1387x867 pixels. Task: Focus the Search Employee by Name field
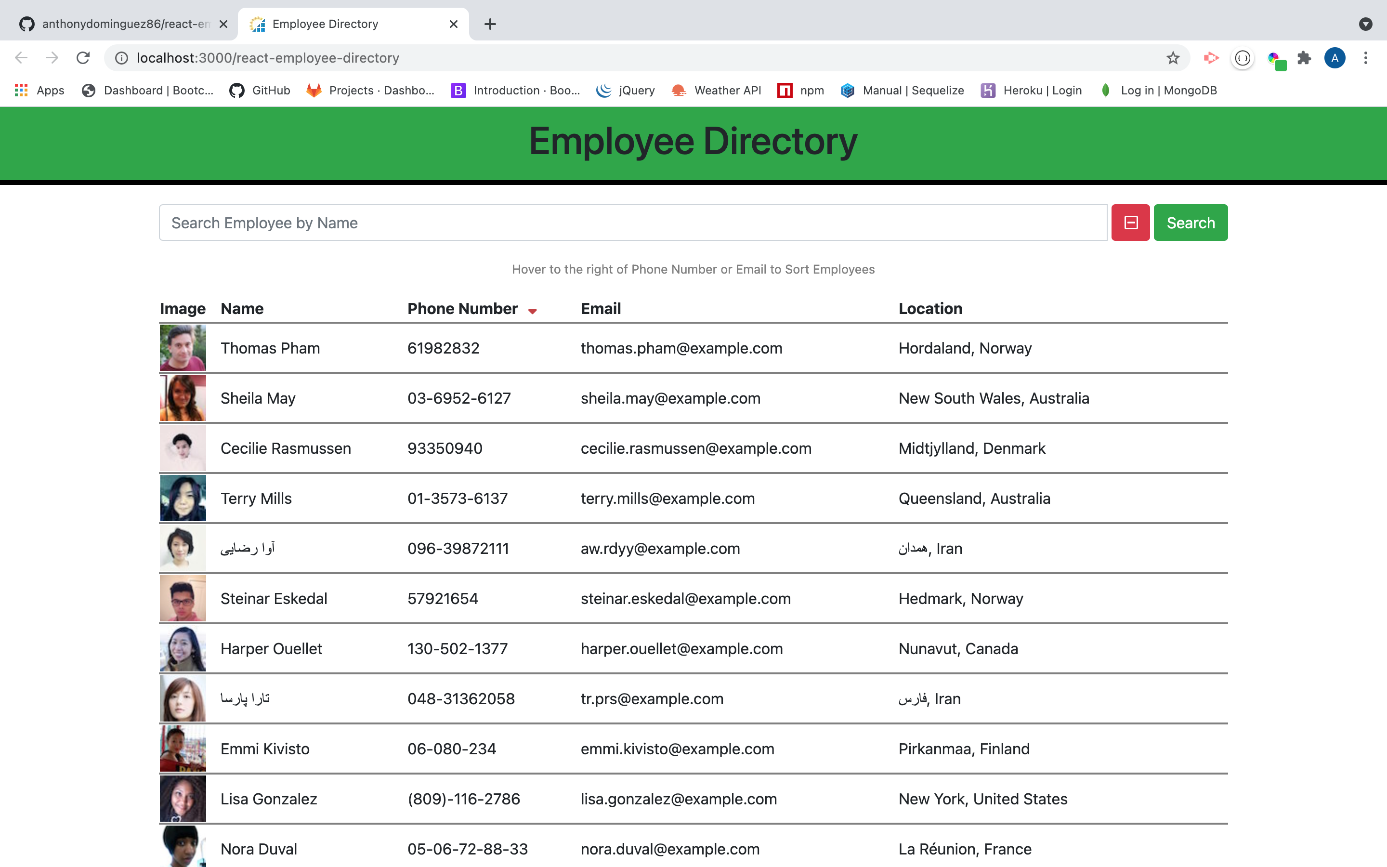point(633,223)
